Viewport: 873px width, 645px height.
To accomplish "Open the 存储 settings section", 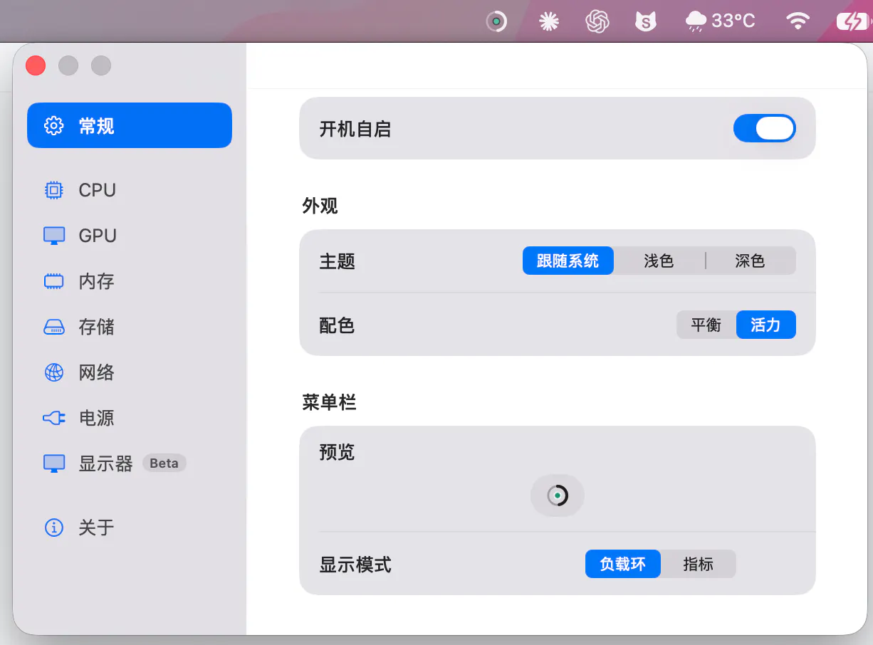I will (130, 327).
